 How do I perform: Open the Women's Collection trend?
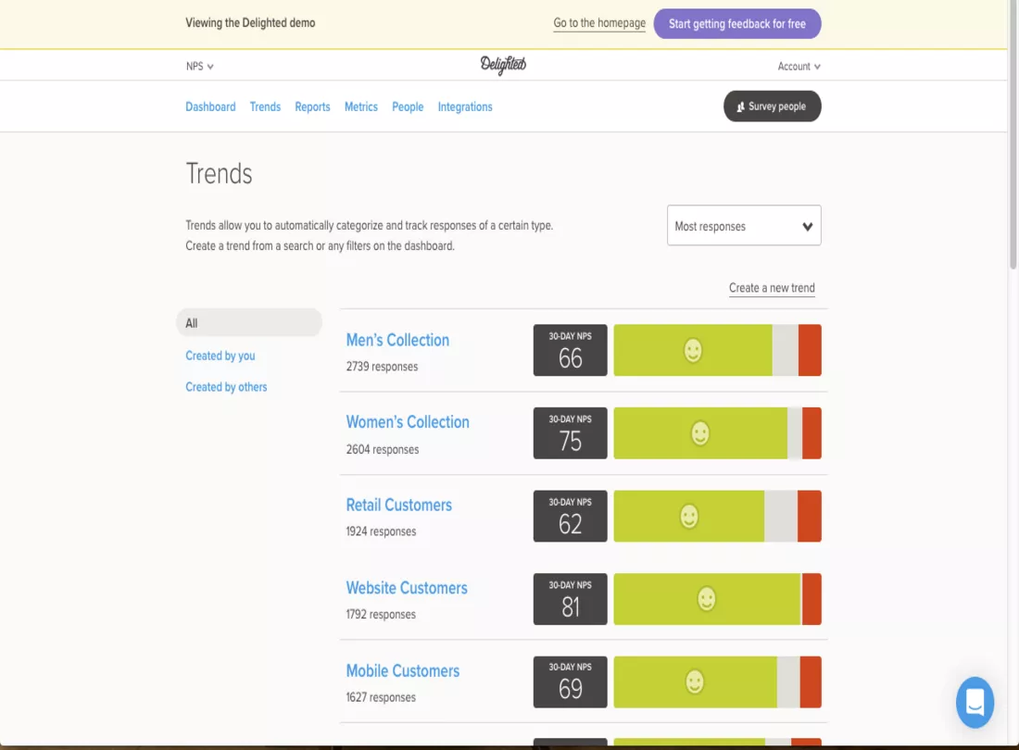click(408, 422)
